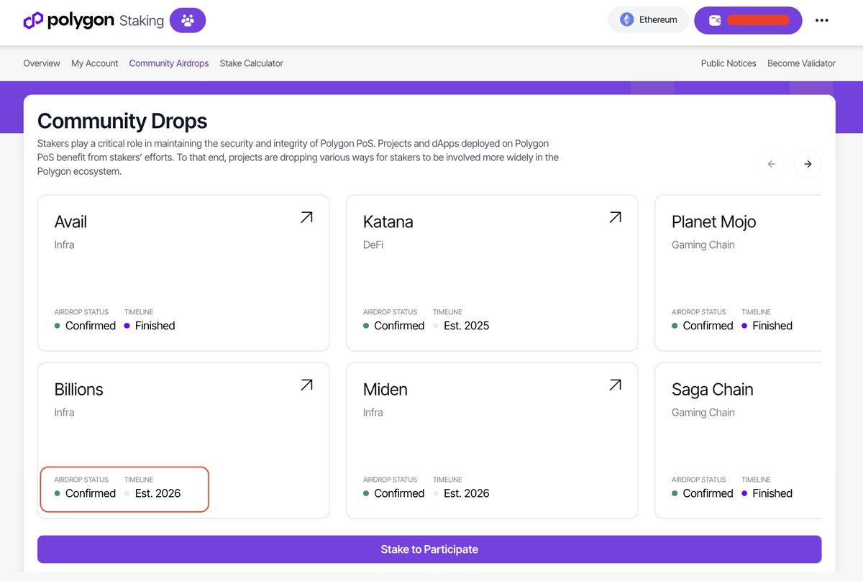View Public Notices
This screenshot has width=863, height=581.
(x=729, y=63)
